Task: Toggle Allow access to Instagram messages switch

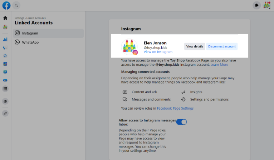Action: (x=181, y=122)
